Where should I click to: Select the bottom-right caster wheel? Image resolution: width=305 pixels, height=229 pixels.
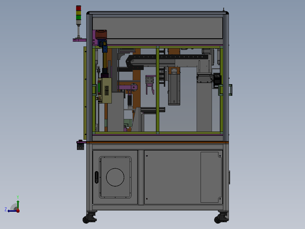(x=221, y=217)
